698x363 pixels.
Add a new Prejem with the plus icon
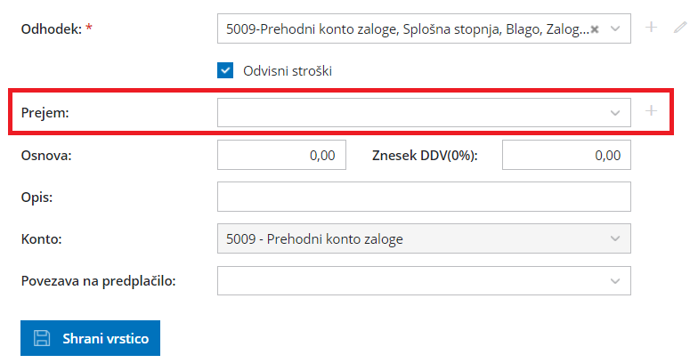coord(651,111)
